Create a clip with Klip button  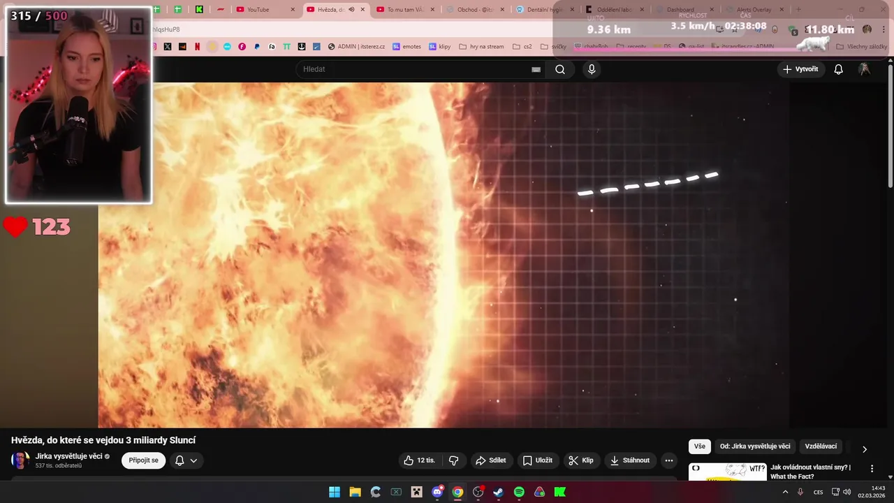tap(581, 460)
